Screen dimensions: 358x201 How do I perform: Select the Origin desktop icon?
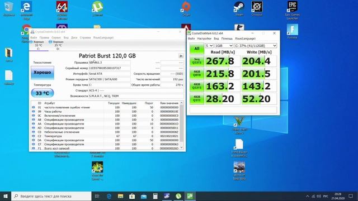186,9
